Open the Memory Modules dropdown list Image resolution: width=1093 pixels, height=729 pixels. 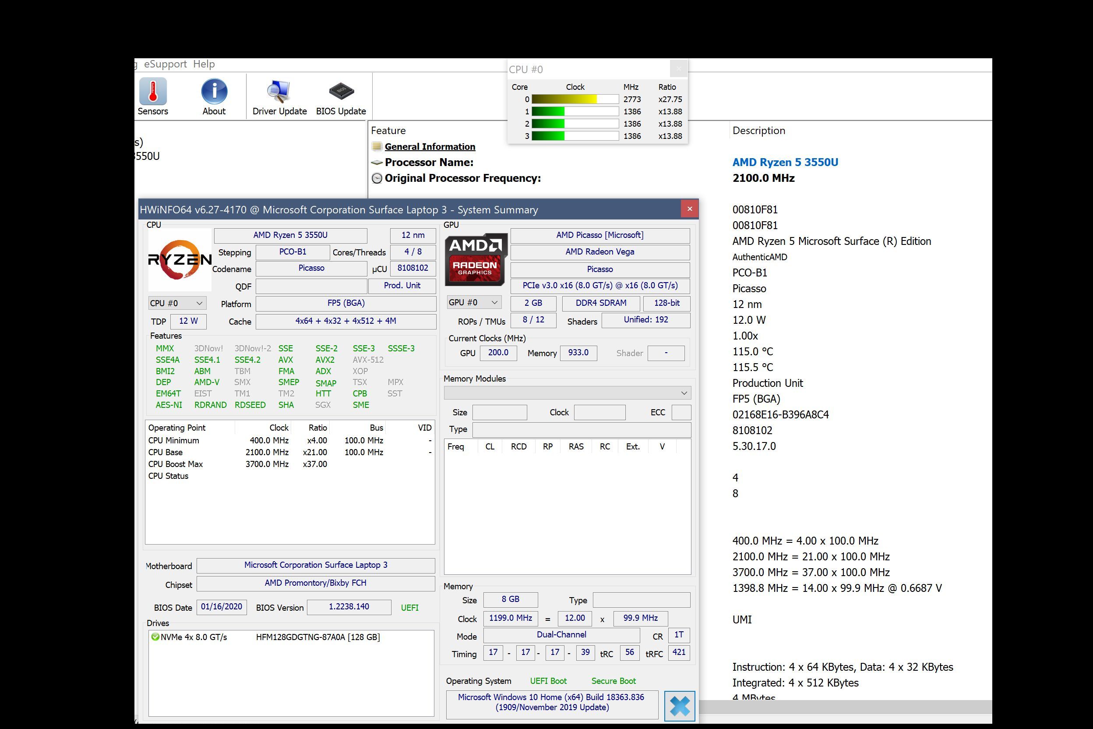coord(567,393)
